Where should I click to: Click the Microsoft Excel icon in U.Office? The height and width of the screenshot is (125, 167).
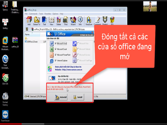click(52, 49)
